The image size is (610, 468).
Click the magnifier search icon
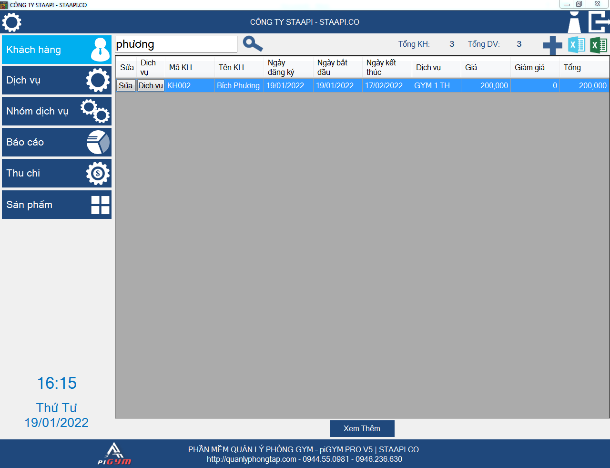pos(253,44)
